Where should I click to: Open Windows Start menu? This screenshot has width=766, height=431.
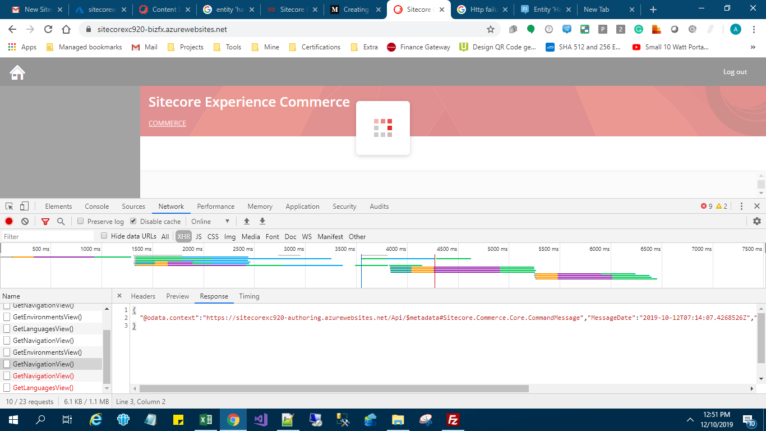click(x=13, y=419)
